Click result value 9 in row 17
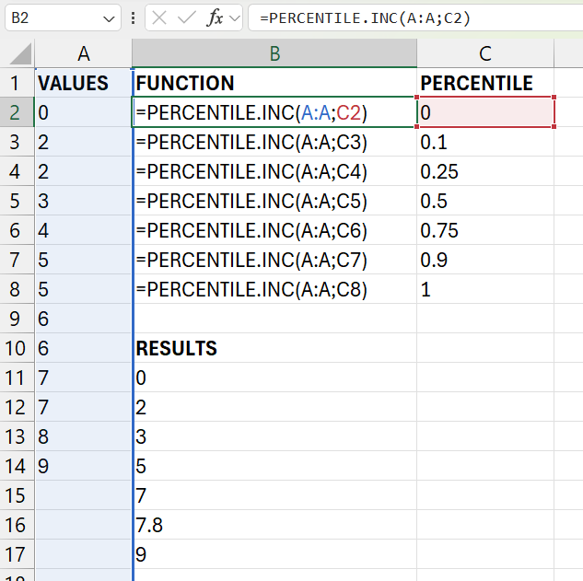 coord(274,554)
